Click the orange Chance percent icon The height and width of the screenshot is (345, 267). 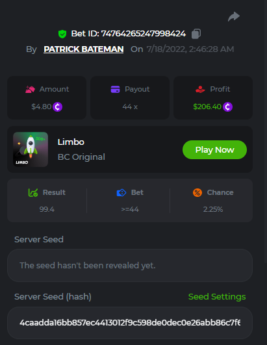click(197, 193)
